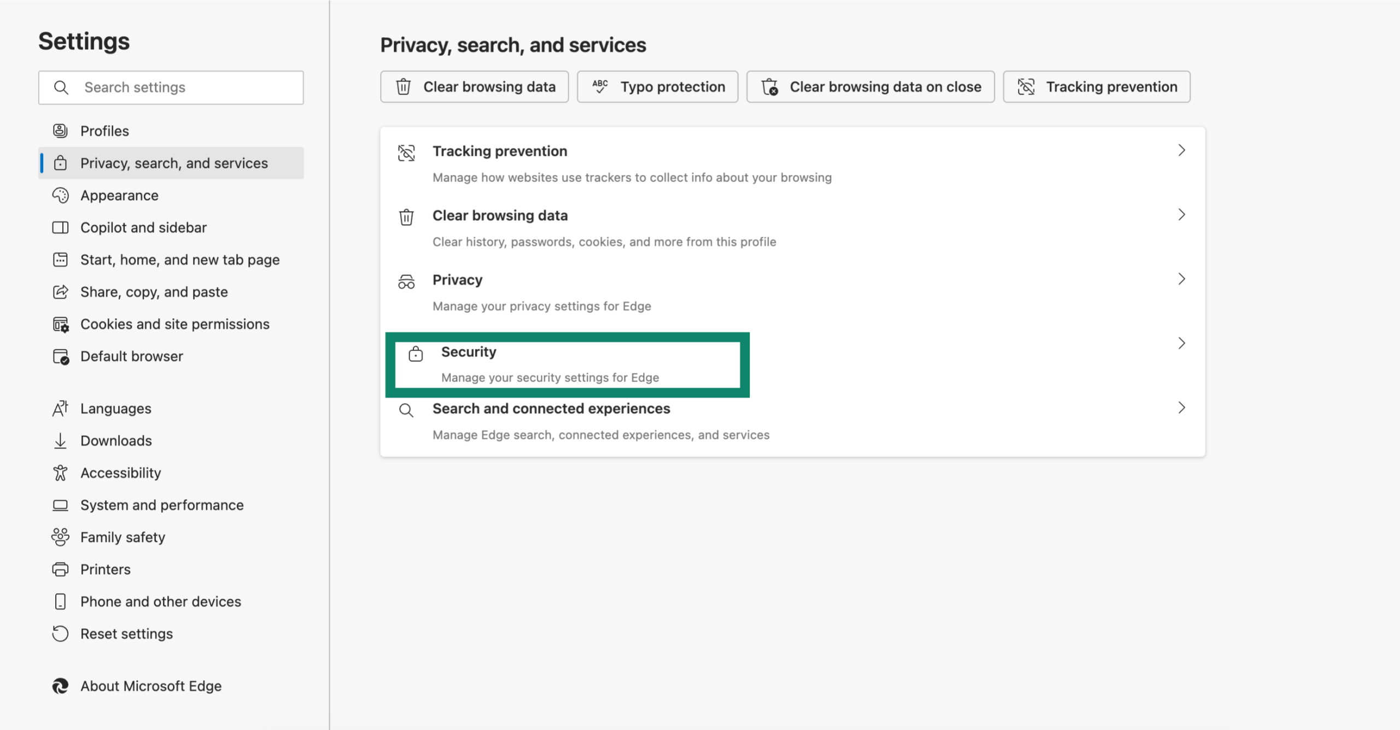Viewport: 1400px width, 730px height.
Task: Go to System and performance settings
Action: pos(162,505)
